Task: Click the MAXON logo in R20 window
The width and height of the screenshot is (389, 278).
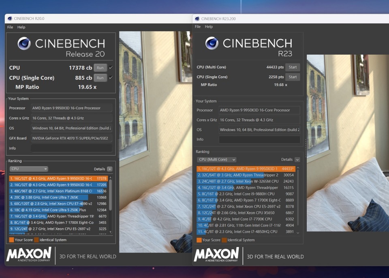Action: pyautogui.click(x=29, y=254)
